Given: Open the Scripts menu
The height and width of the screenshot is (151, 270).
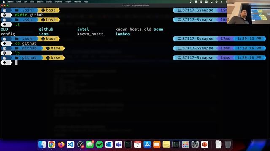Looking at the screenshot, I should click(49, 2).
